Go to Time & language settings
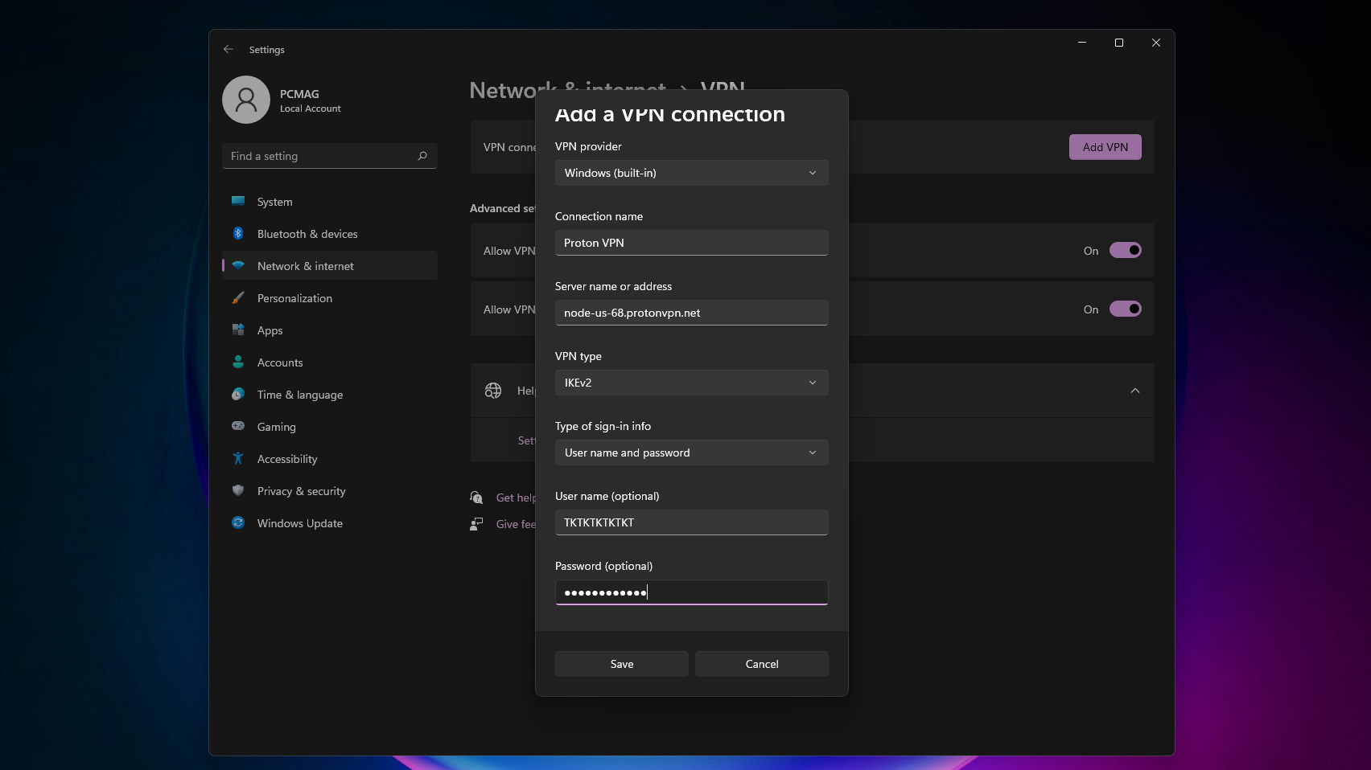 tap(299, 395)
